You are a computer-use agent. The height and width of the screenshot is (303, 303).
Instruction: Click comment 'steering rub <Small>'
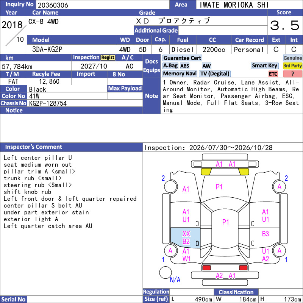click(x=37, y=185)
